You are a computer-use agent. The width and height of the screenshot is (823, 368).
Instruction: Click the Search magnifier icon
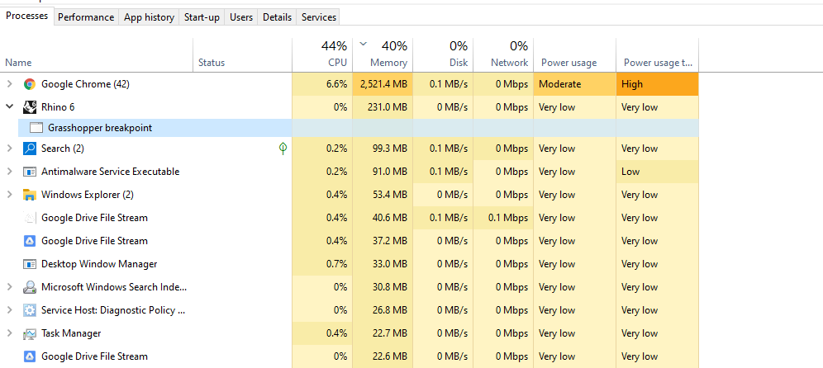click(x=30, y=149)
